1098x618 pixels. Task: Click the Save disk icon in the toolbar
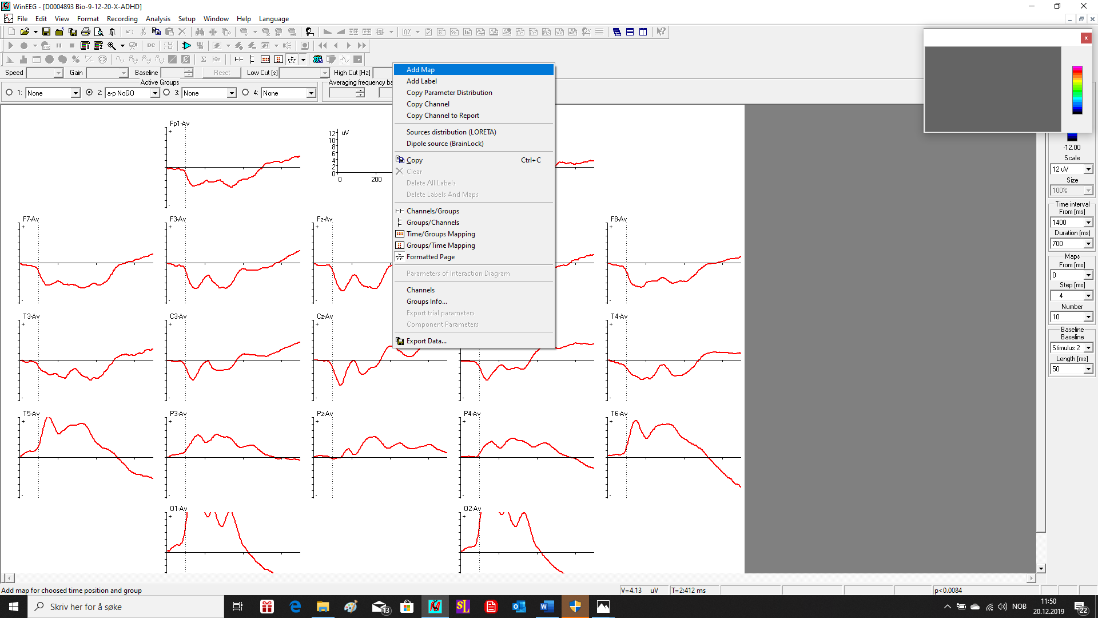[x=46, y=32]
